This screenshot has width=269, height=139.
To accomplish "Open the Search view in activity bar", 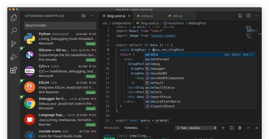I will point(14,31).
